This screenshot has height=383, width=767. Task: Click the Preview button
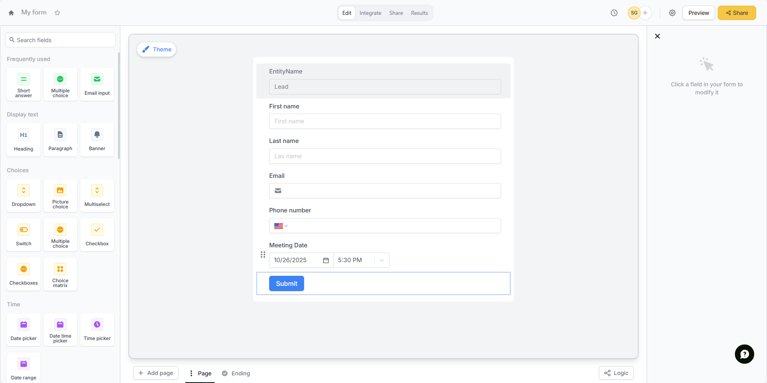click(x=698, y=13)
